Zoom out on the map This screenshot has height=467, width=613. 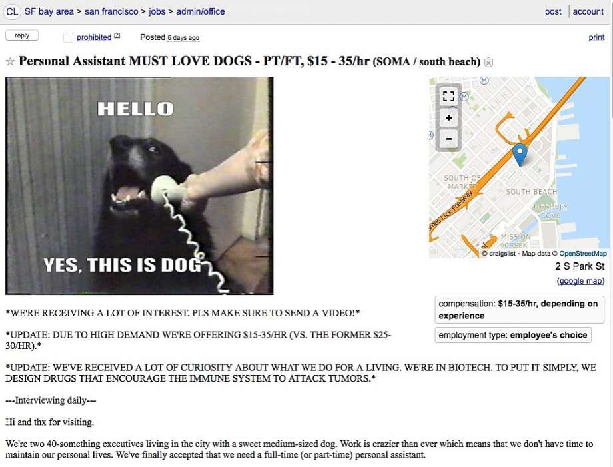click(449, 139)
